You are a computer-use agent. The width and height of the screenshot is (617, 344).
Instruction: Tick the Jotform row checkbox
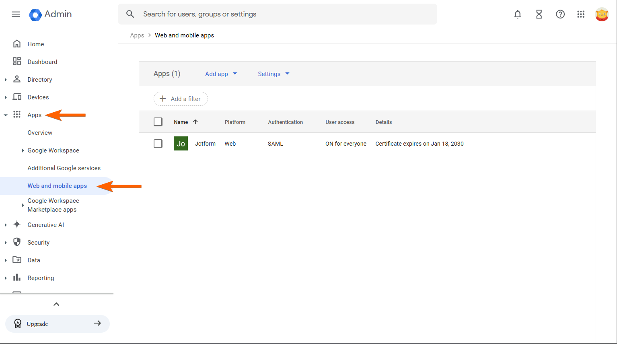158,144
